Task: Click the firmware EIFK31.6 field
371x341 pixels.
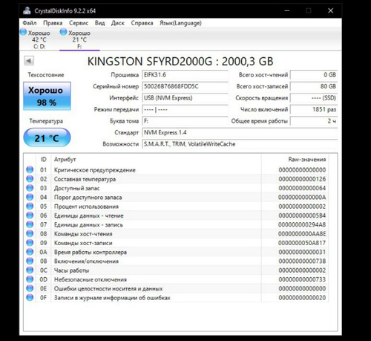Action: (185, 75)
